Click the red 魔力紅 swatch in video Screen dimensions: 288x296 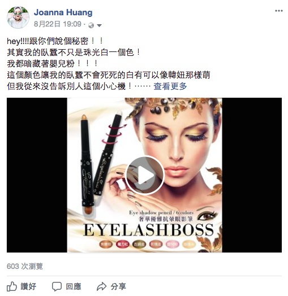pyautogui.click(x=122, y=244)
